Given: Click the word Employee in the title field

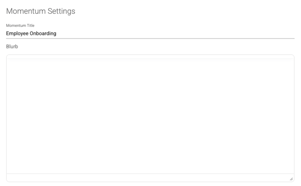Looking at the screenshot, I should 17,34.
